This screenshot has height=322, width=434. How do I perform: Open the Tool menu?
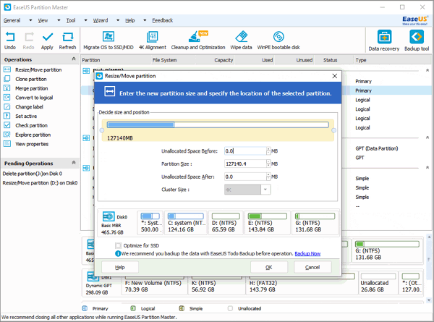(x=71, y=20)
